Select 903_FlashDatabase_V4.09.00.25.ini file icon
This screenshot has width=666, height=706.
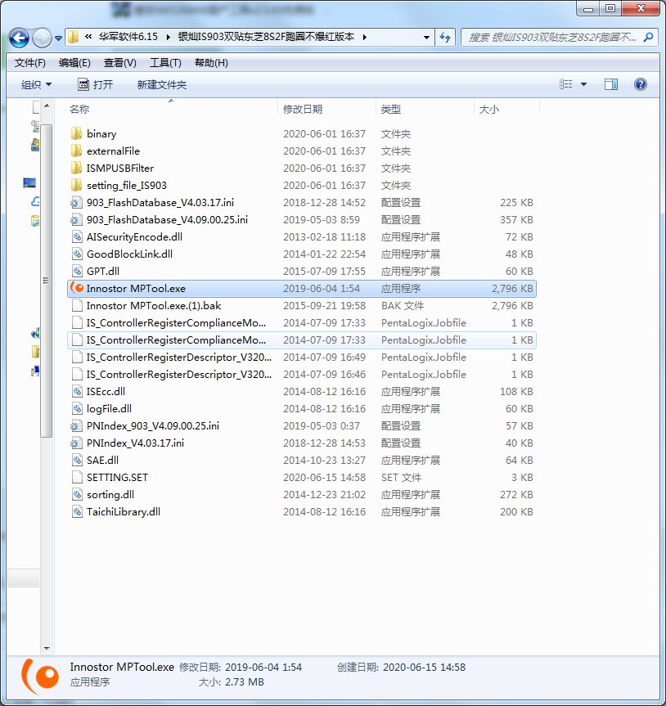tap(77, 219)
